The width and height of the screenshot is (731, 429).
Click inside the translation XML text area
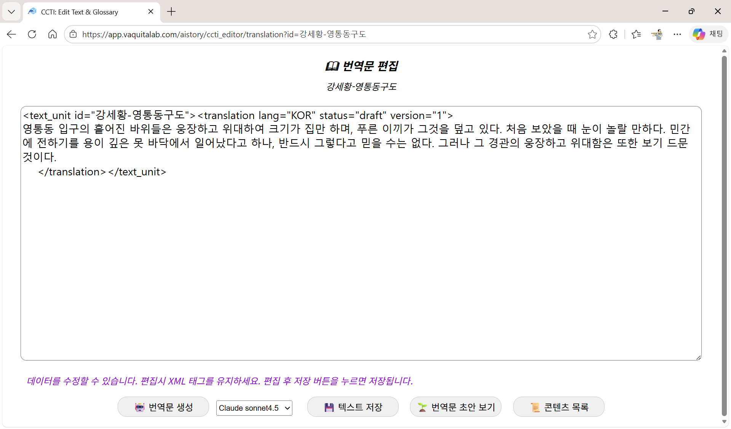361,259
